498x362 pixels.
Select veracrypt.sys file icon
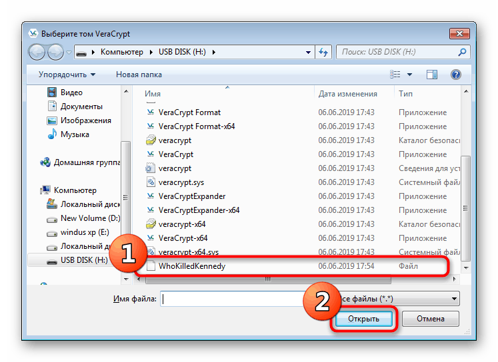151,182
